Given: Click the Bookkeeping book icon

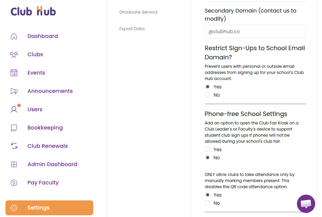Looking at the screenshot, I should pyautogui.click(x=14, y=127).
